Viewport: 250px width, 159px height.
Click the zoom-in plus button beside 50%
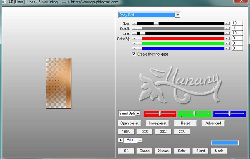(120, 140)
